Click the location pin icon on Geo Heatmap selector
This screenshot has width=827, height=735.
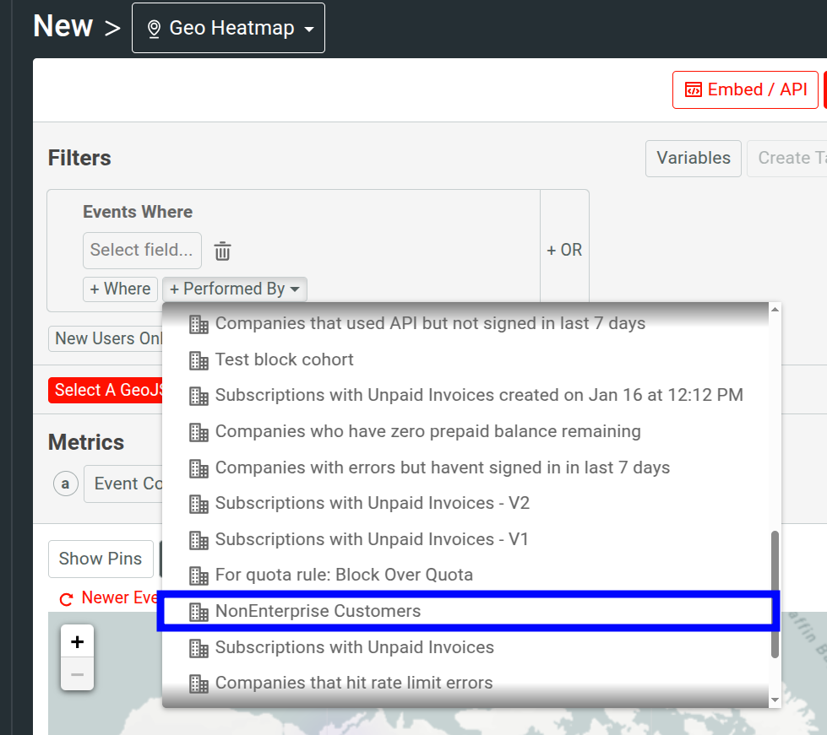pyautogui.click(x=154, y=27)
